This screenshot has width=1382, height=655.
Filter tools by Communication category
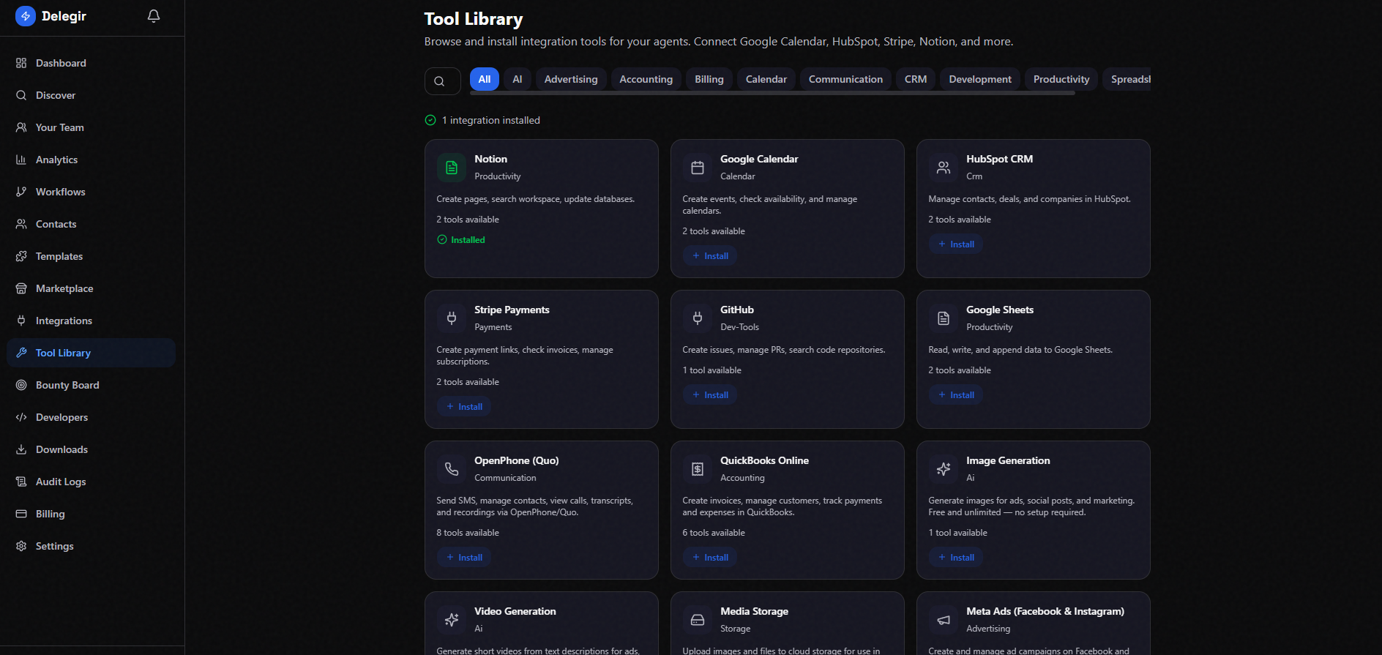click(845, 79)
